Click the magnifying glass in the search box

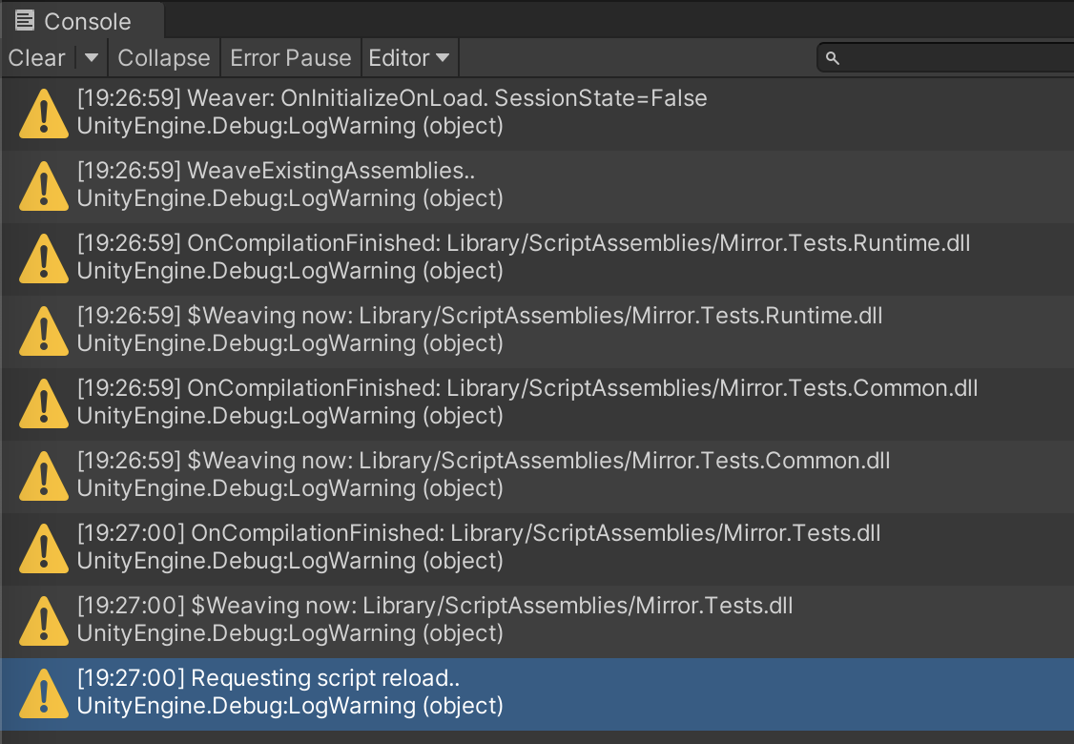point(831,58)
